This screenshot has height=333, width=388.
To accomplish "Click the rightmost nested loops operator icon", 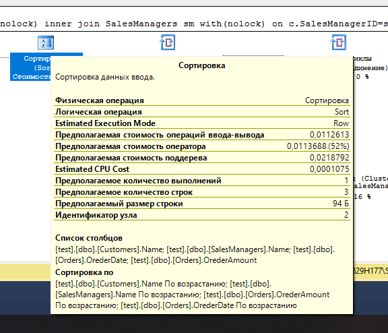I will point(338,42).
